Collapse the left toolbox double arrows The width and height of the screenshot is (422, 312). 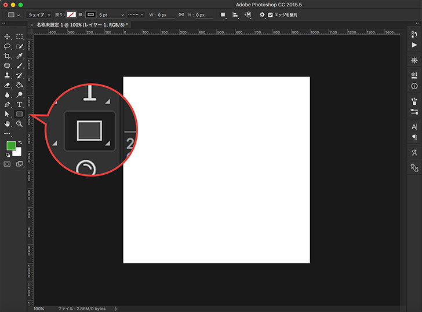pyautogui.click(x=3, y=23)
